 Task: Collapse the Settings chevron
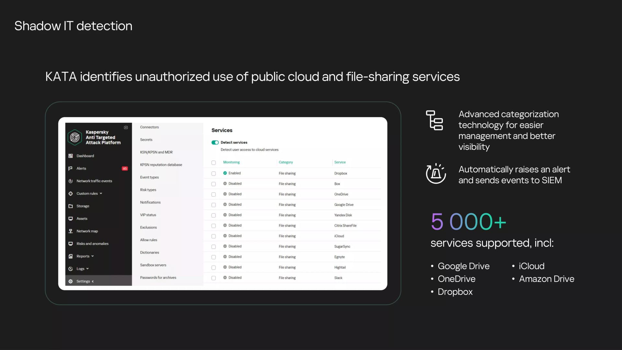[93, 281]
